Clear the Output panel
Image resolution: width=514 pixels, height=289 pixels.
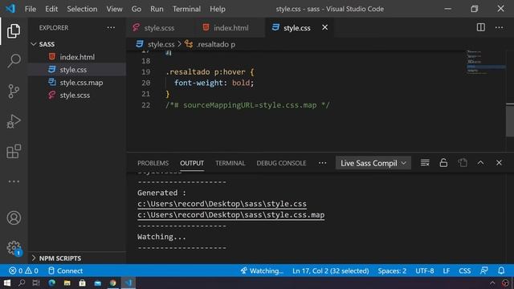click(425, 163)
